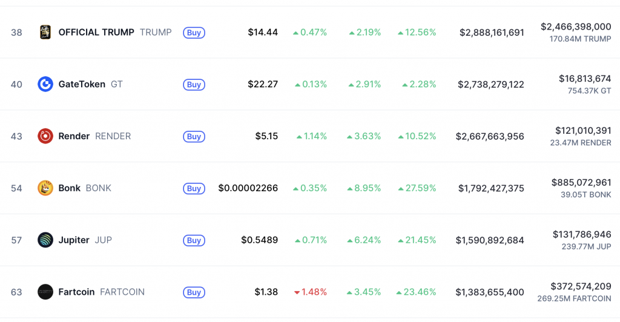The height and width of the screenshot is (322, 620).
Task: Buy OFFICIAL TRUMP token
Action: [194, 33]
